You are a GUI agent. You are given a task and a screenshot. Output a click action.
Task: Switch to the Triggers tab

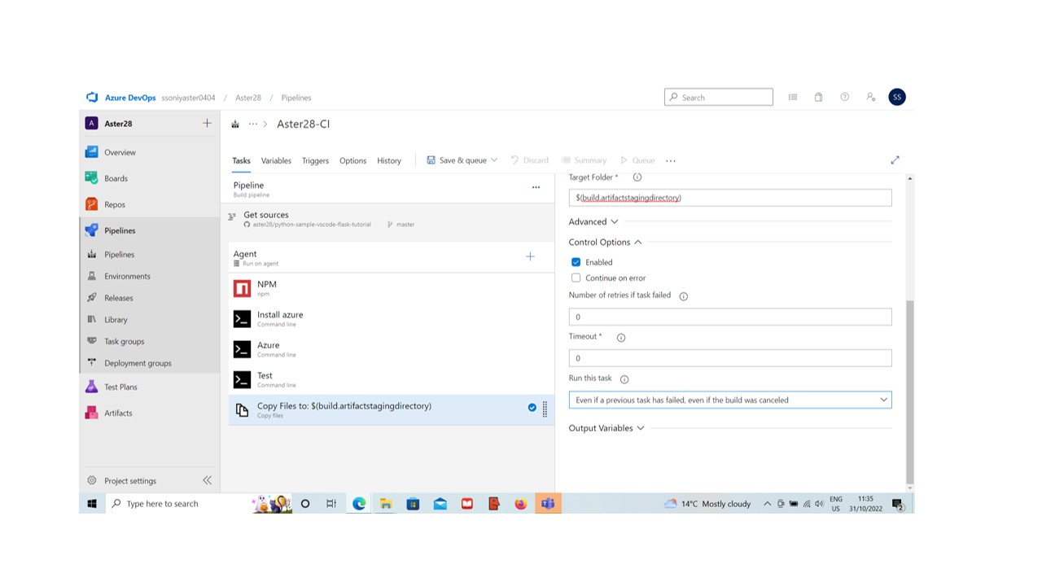tap(315, 160)
